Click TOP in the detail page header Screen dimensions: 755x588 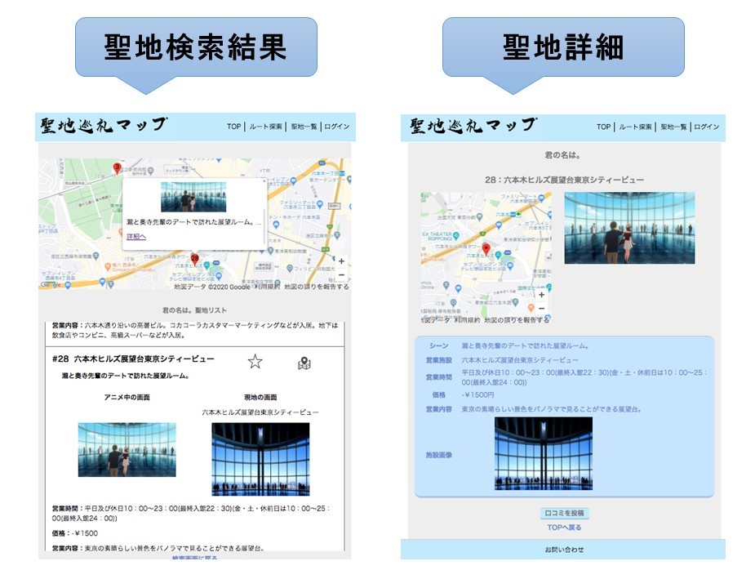click(603, 127)
